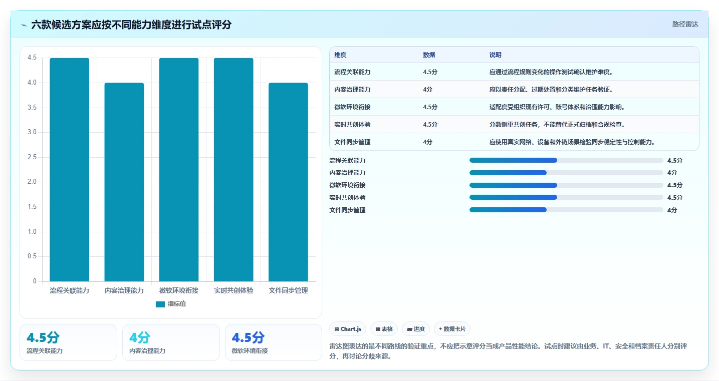Click description starting 应使用真实网络
Viewport: 719px width, 381px height.
(572, 142)
